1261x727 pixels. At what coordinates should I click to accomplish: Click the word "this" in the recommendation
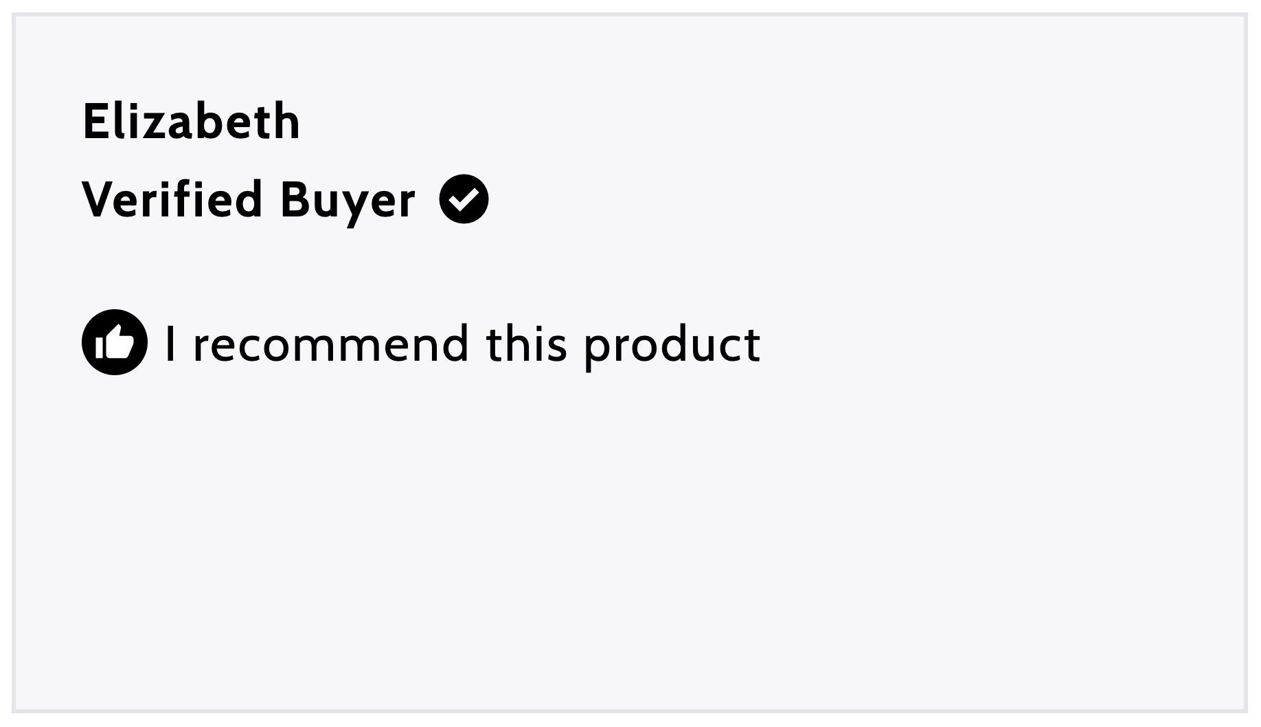(527, 343)
